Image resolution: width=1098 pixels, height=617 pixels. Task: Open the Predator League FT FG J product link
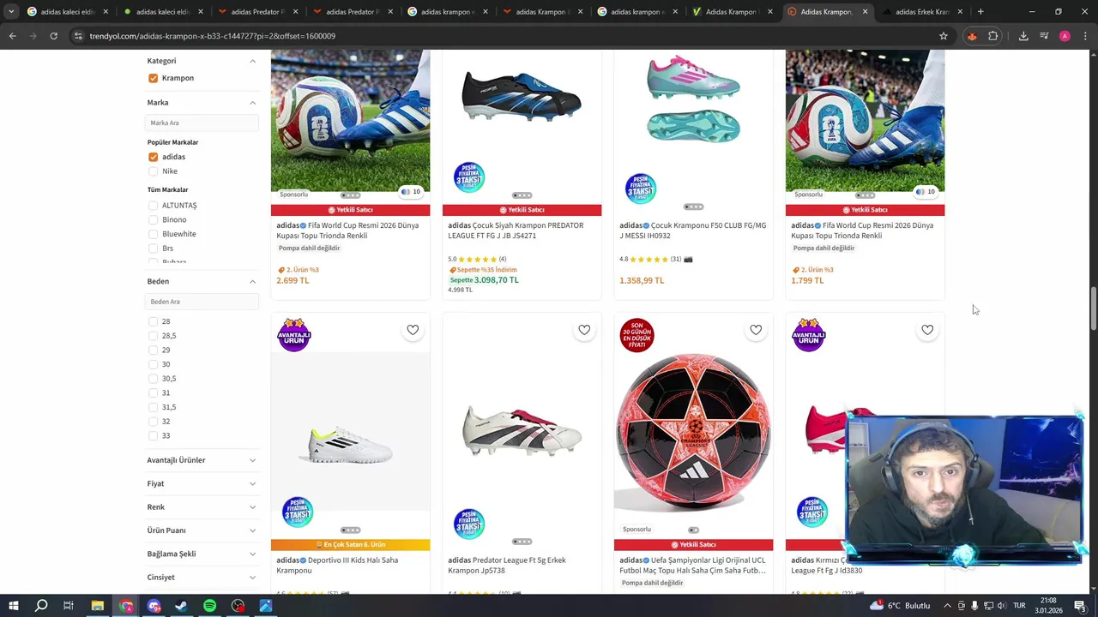516,231
